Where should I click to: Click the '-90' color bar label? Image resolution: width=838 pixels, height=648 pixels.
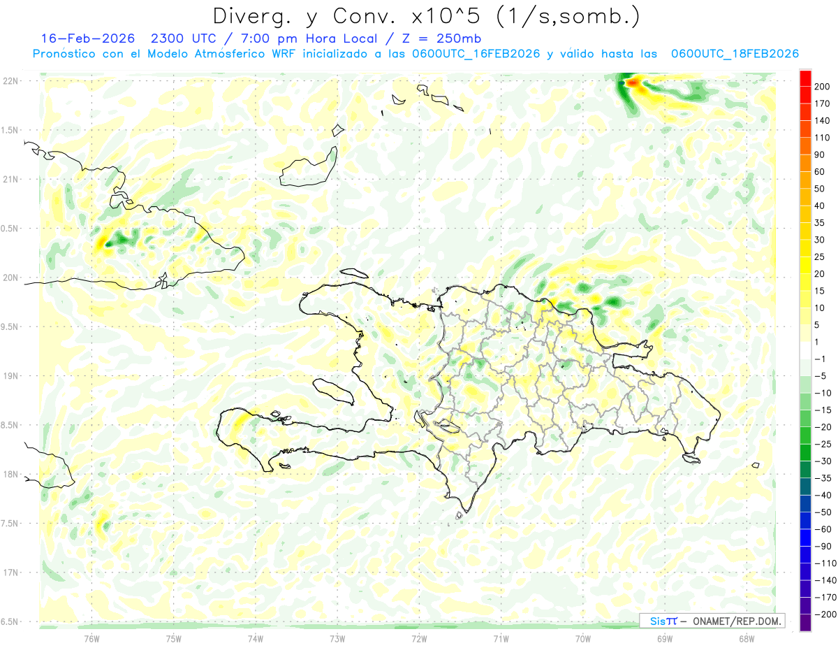824,546
